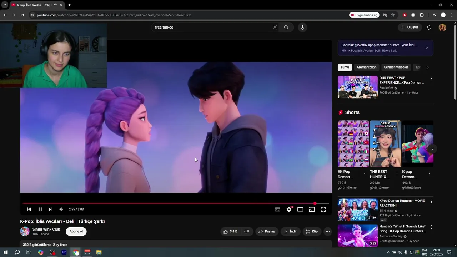Screen dimensions: 457x257
Task: Mute the video player volume
Action: (x=61, y=210)
